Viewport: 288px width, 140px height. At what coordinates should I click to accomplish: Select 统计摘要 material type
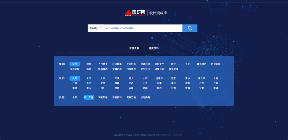click(145, 97)
